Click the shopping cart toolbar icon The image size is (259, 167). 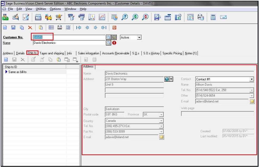coord(59,17)
